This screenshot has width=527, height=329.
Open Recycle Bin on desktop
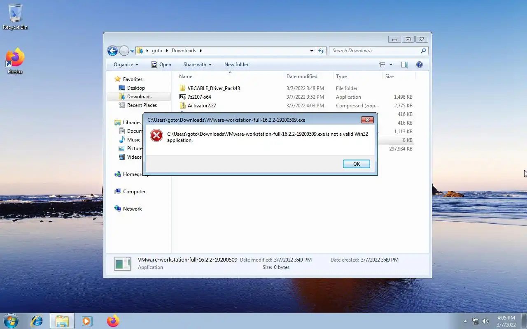[15, 17]
